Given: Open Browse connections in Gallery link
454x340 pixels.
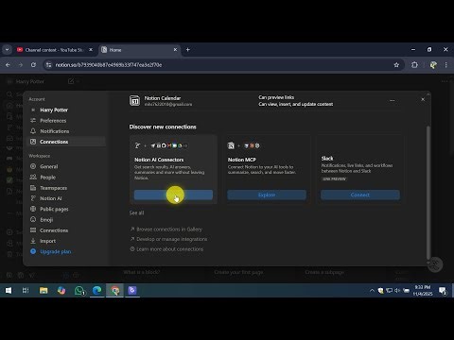Looking at the screenshot, I should (x=166, y=229).
